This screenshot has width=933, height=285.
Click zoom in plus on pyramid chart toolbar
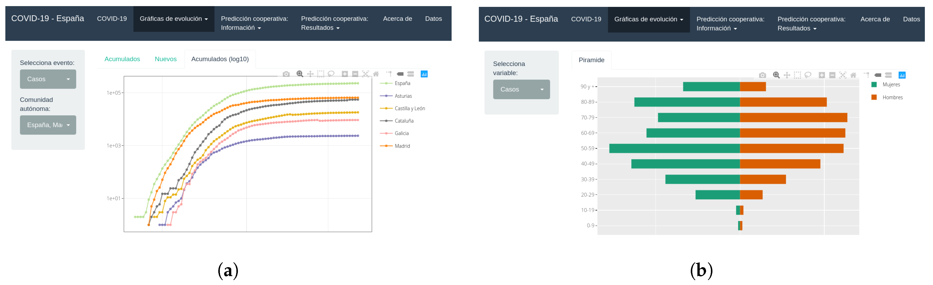821,75
